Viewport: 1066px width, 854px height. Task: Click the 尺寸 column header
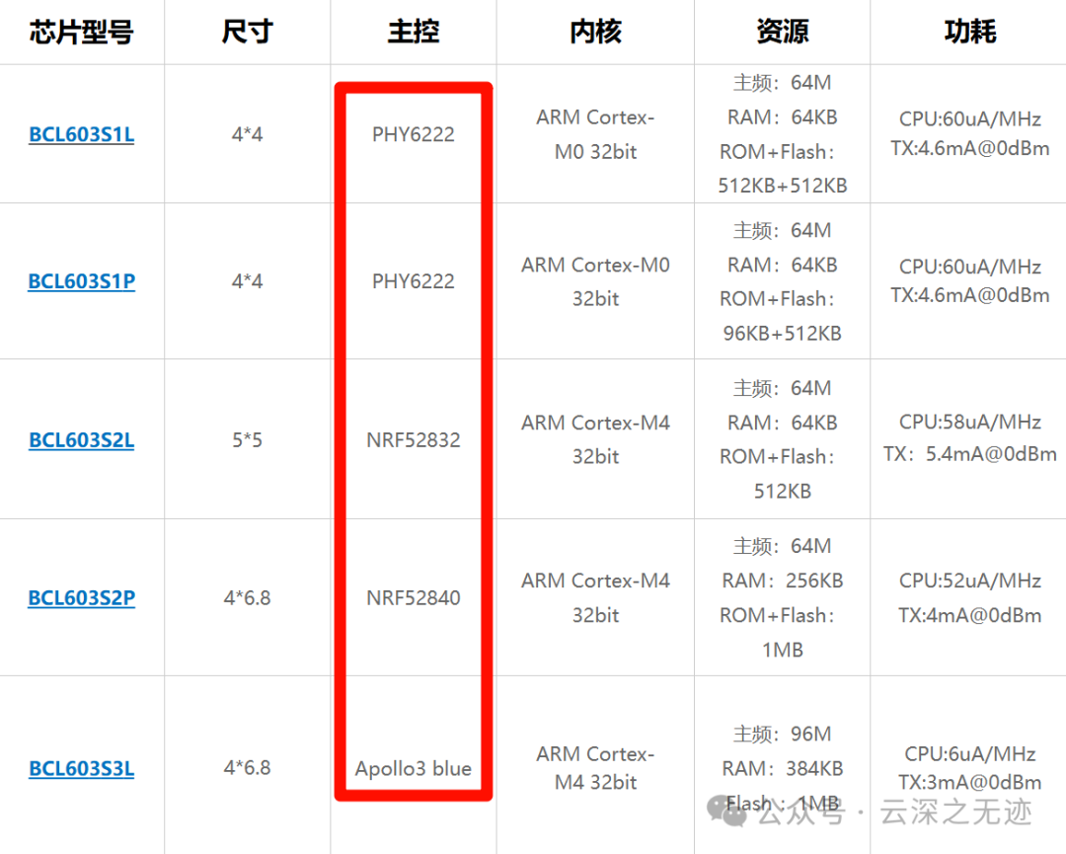tap(248, 32)
